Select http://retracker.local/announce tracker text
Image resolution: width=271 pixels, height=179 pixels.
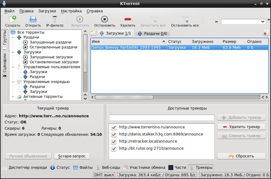(x=148, y=141)
